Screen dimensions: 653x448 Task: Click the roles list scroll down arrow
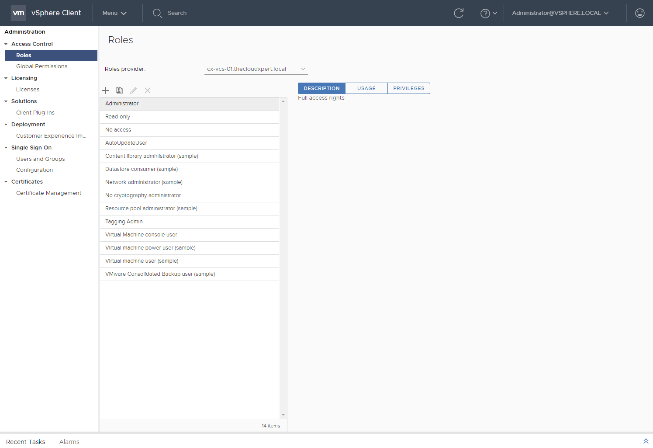tap(283, 415)
